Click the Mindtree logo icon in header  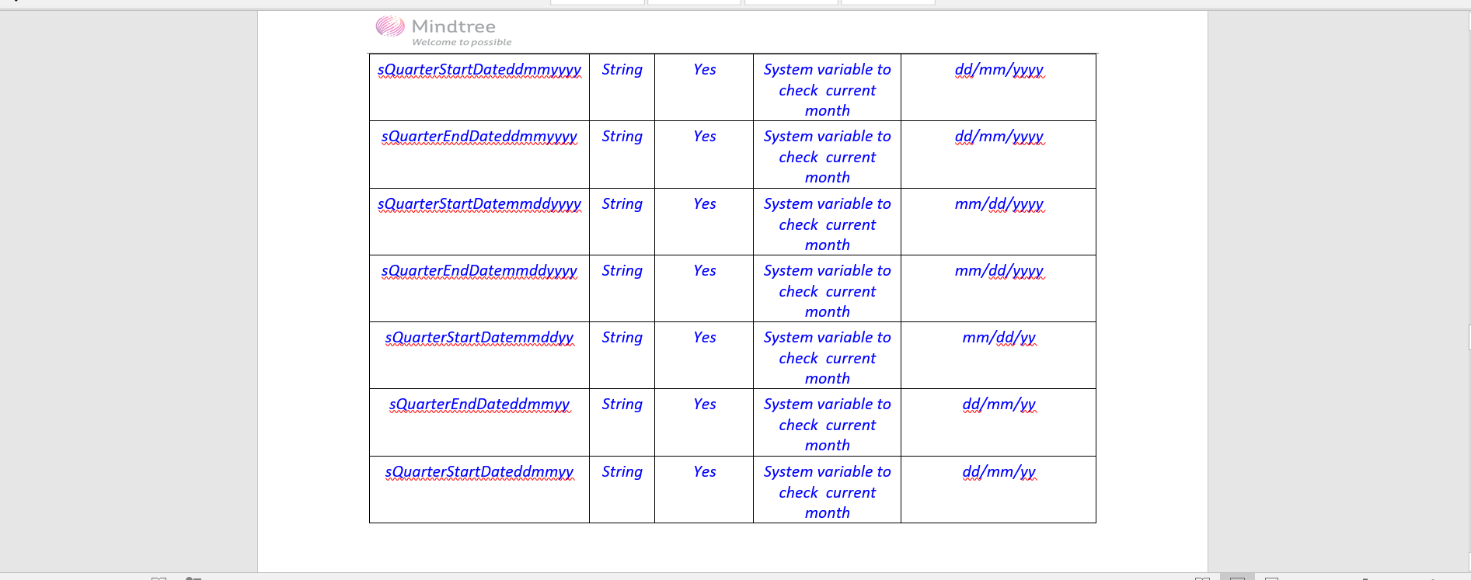click(390, 27)
